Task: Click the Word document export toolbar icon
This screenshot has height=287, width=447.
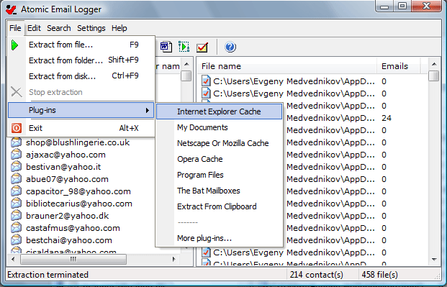Action: tap(166, 47)
